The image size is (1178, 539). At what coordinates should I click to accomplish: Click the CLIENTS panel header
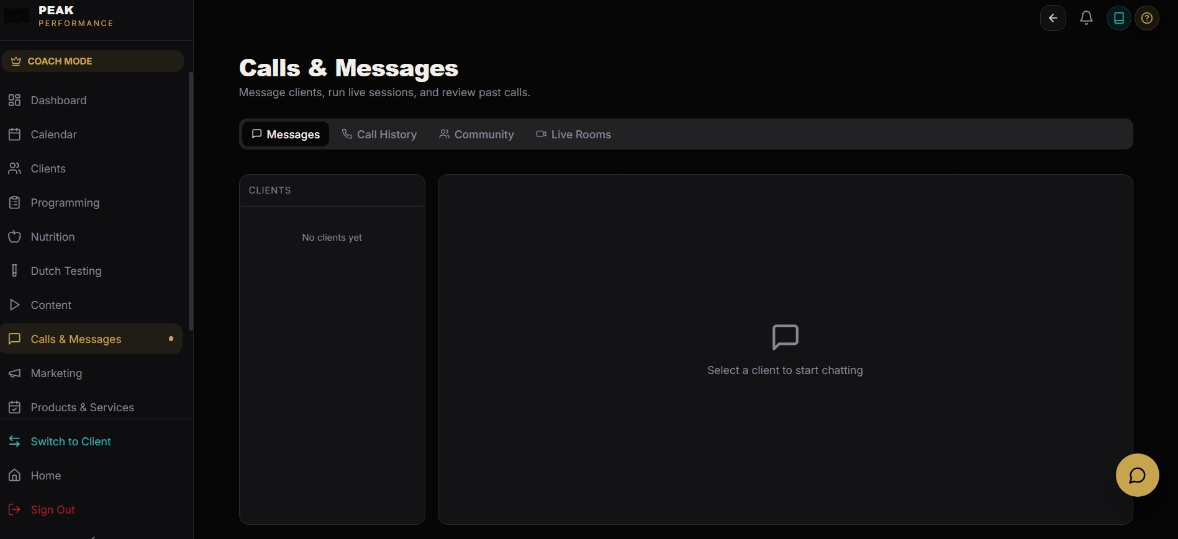pyautogui.click(x=332, y=190)
